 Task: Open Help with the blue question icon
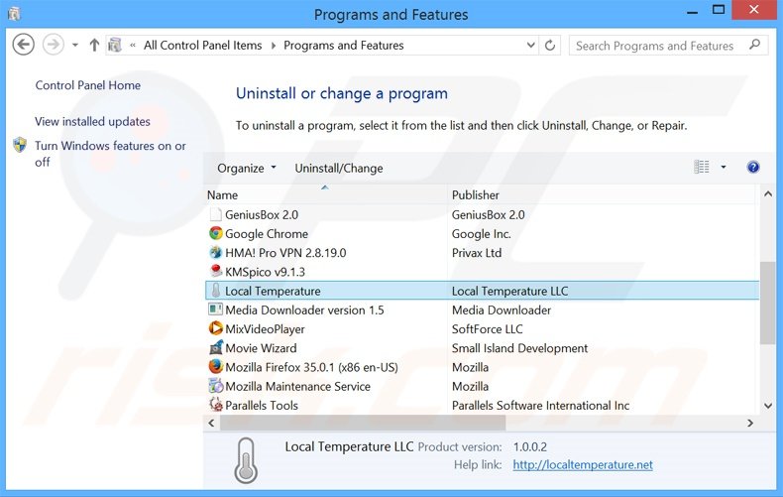click(753, 167)
